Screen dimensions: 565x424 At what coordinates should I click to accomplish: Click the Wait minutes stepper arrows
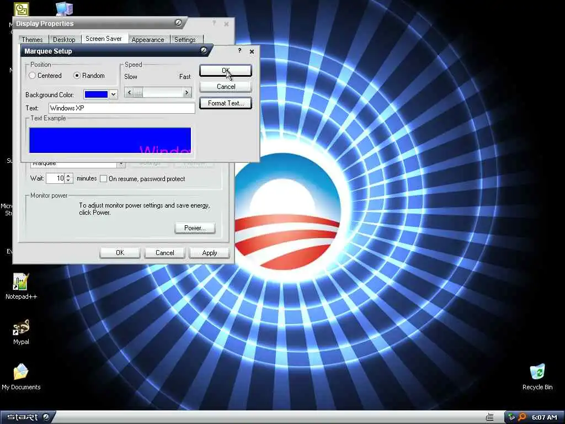(68, 178)
